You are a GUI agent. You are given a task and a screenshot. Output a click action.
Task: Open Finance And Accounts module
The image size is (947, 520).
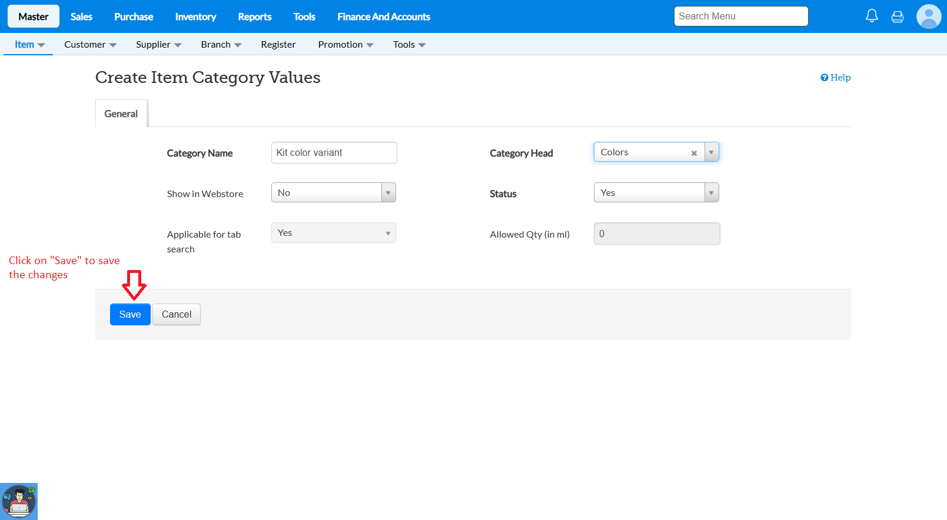(x=384, y=16)
